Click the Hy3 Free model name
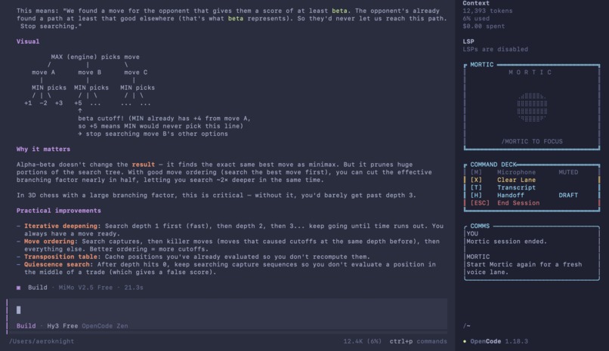Screen dimensions: 609x351 [x=63, y=326]
